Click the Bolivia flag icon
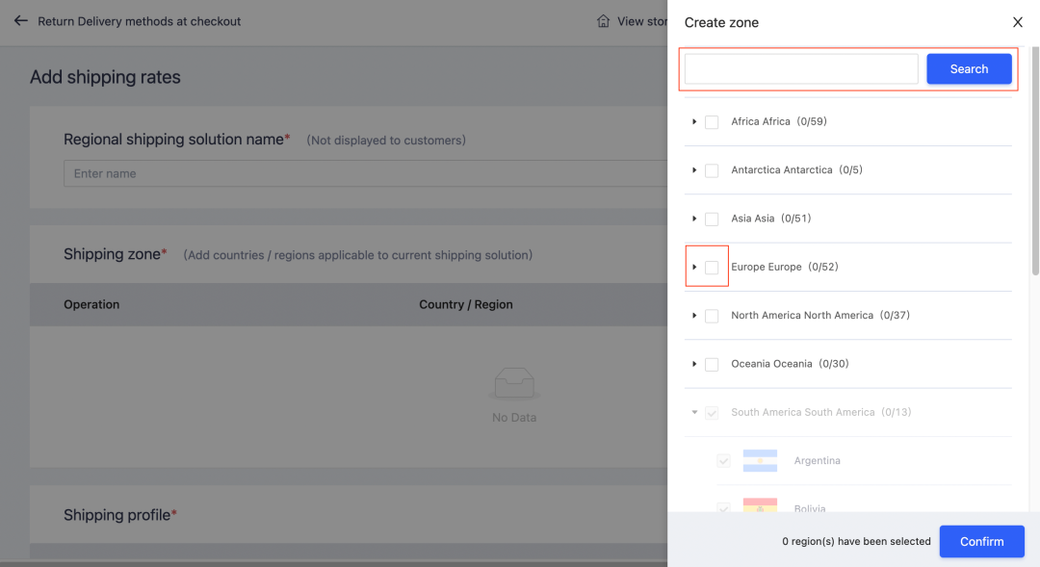Screen dimensions: 1040x567 pos(760,506)
